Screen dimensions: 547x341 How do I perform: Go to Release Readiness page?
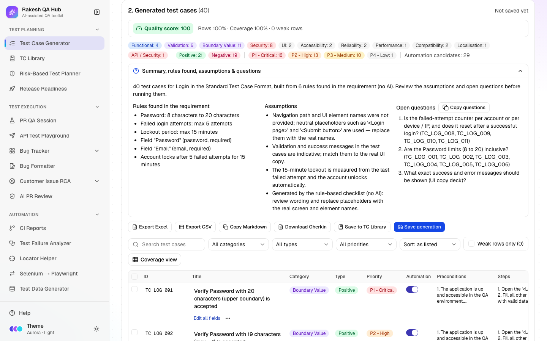coord(54,89)
